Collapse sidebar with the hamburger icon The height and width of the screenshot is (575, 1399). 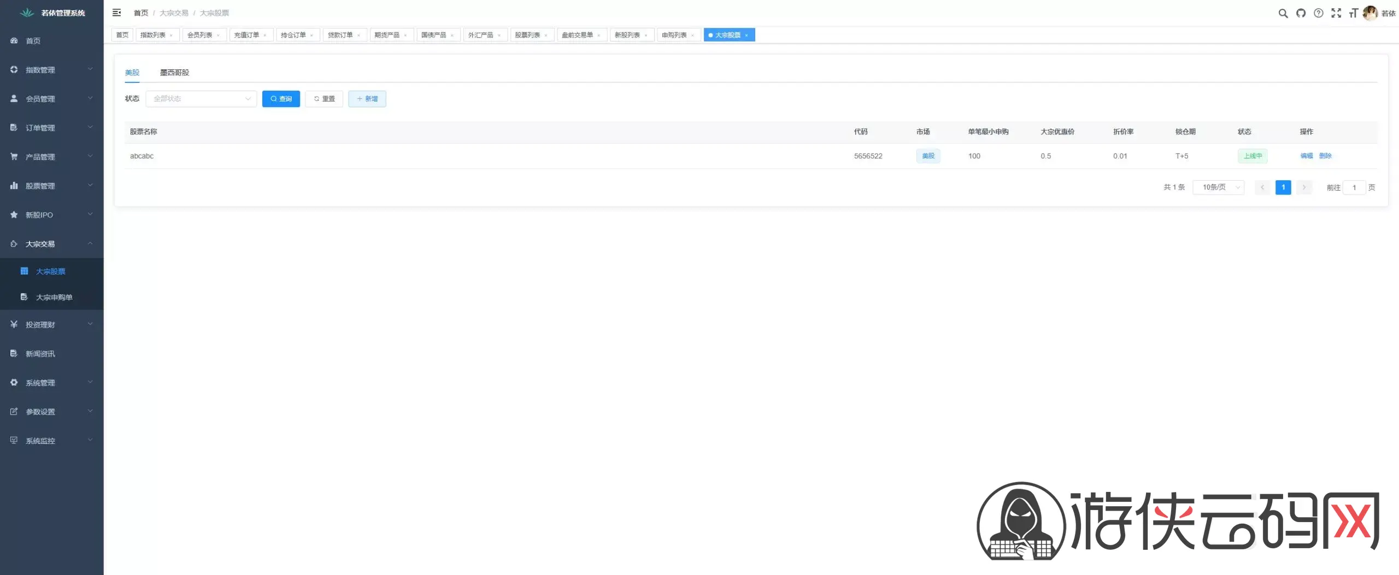(x=116, y=13)
